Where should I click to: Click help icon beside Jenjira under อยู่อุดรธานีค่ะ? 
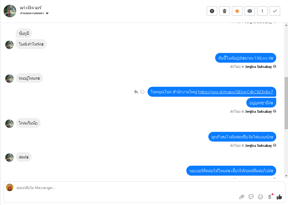pos(275,111)
